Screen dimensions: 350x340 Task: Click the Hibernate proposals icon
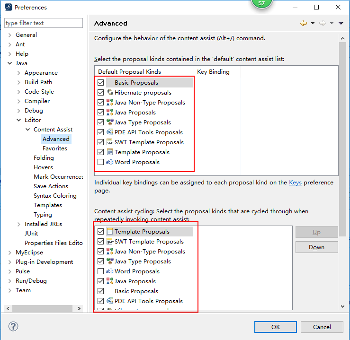[110, 93]
